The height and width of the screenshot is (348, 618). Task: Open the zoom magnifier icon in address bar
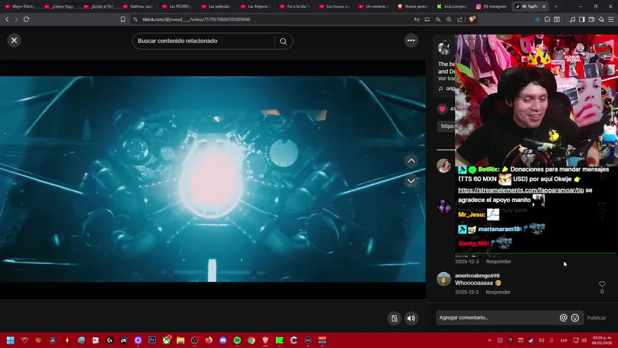coord(449,19)
